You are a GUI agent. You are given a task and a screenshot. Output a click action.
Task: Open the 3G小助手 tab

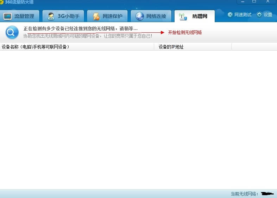click(69, 16)
